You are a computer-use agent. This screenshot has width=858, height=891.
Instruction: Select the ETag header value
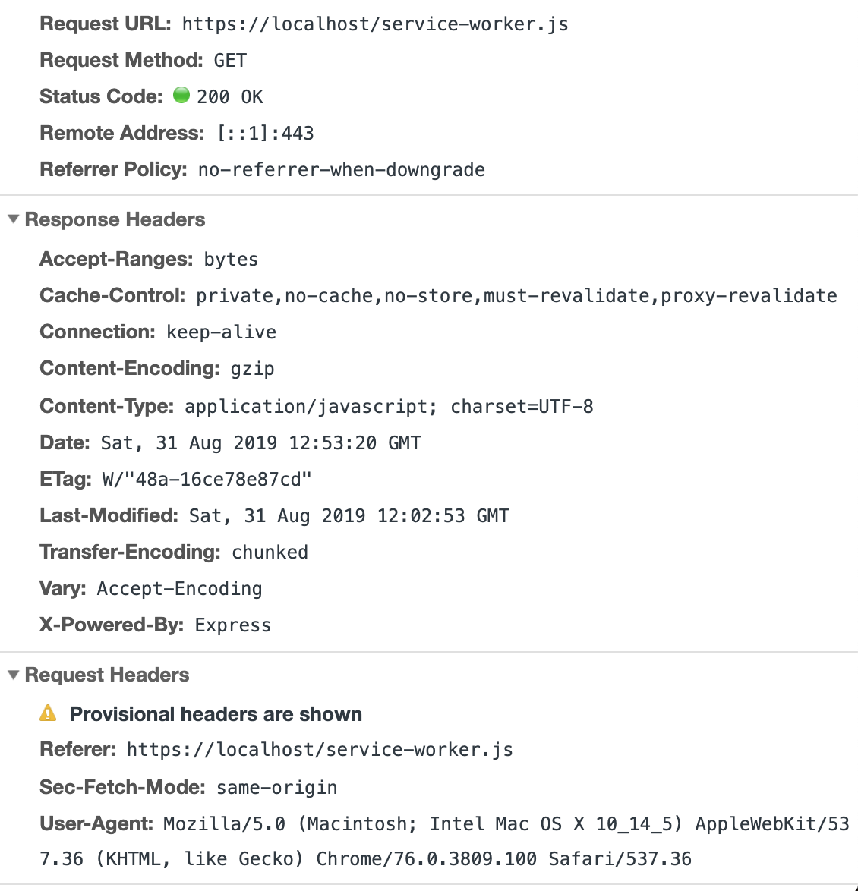pyautogui.click(x=207, y=480)
